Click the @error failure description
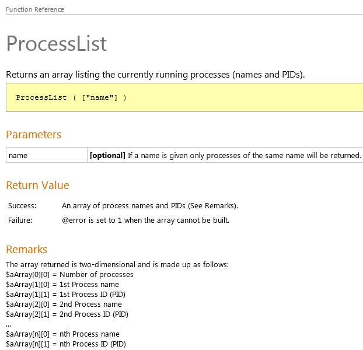 coord(146,220)
